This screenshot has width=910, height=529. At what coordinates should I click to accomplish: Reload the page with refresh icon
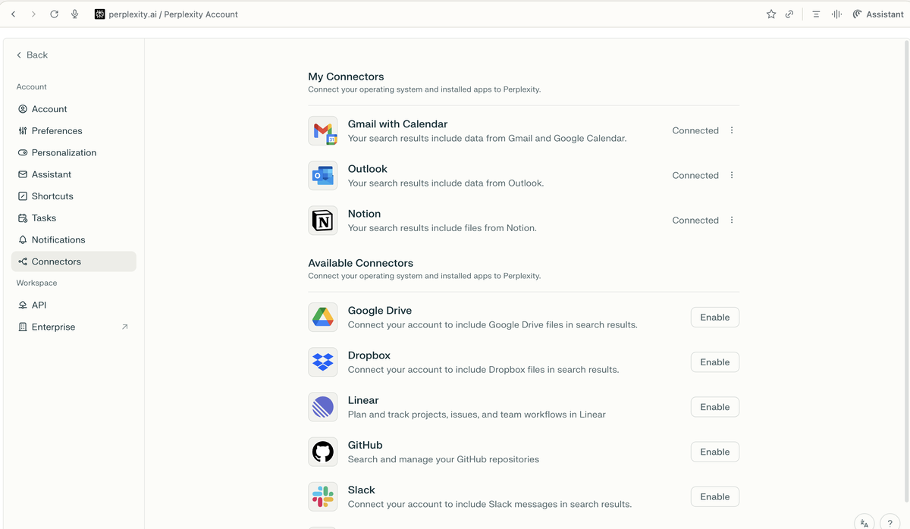[x=54, y=14]
